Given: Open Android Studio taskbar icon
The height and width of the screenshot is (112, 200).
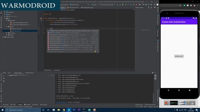Looking at the screenshot, I should pos(69,110).
